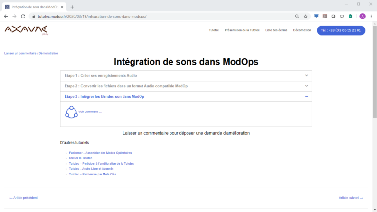Click the round grey extension icon
The image size is (377, 212).
(333, 16)
